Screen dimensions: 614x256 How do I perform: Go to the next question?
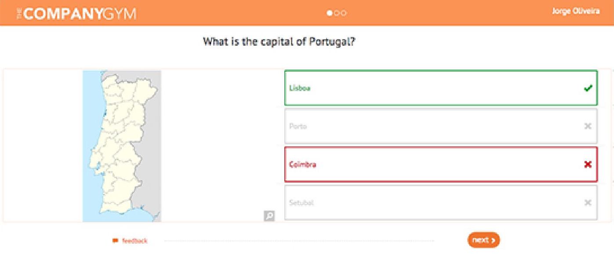(483, 240)
